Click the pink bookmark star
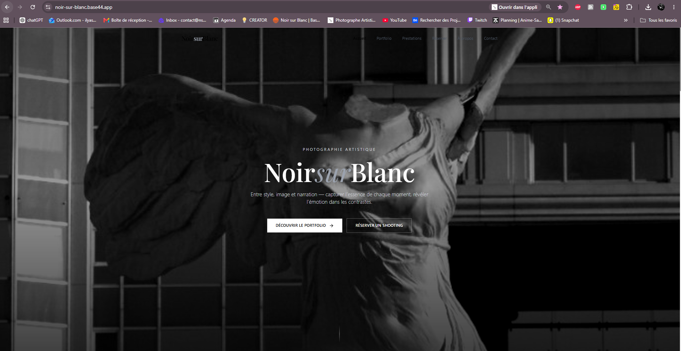This screenshot has width=681, height=351. (x=560, y=7)
